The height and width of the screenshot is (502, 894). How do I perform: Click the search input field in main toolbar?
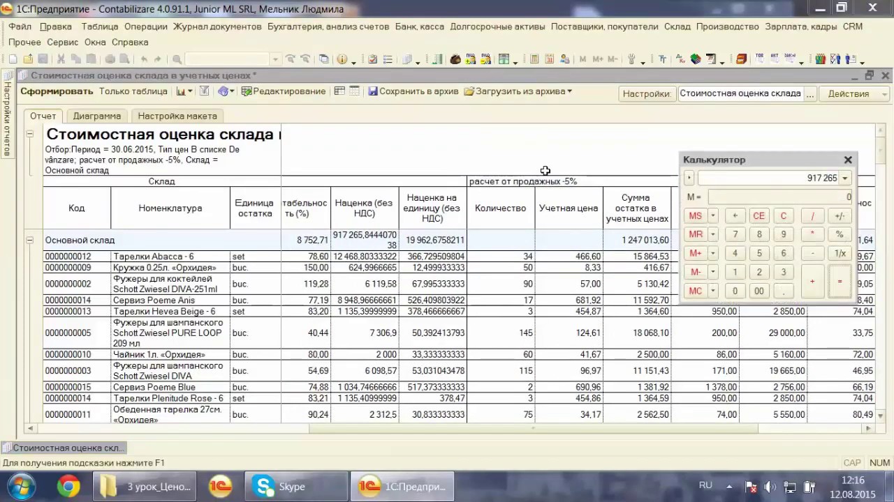point(228,59)
